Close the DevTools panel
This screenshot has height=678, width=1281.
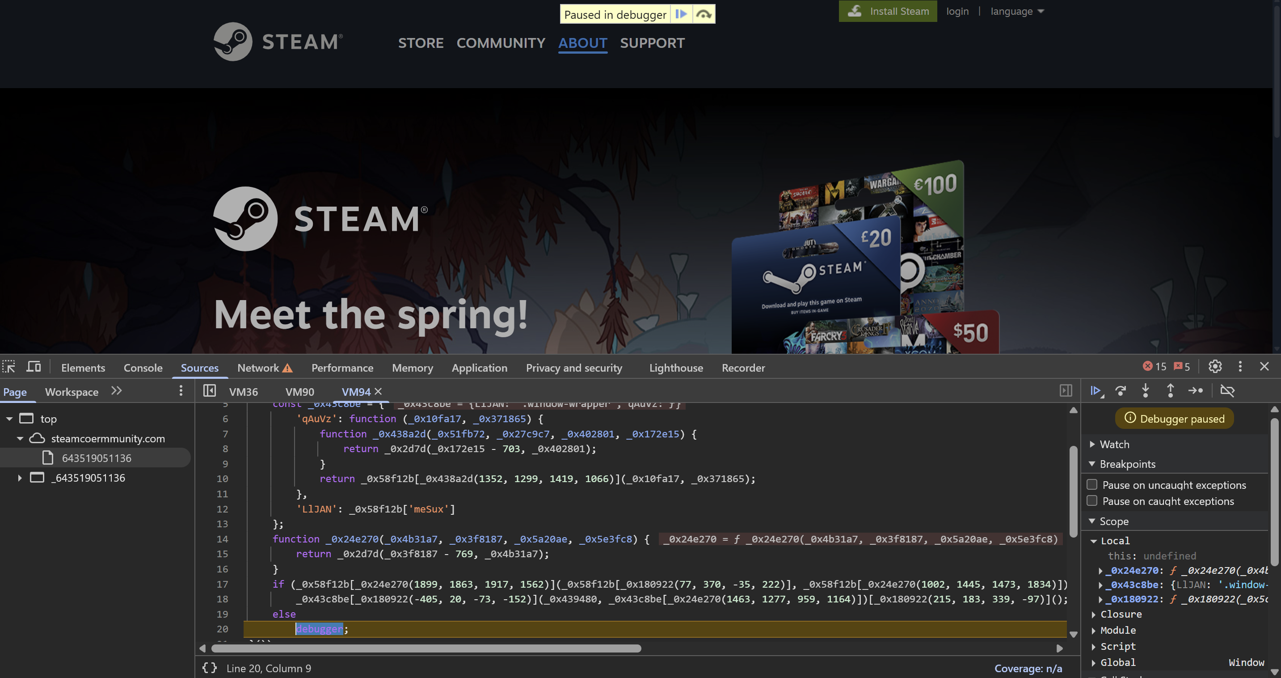point(1264,367)
